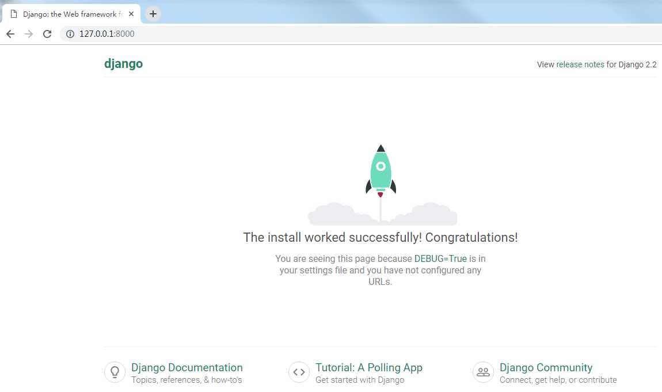Open a new tab with the plus button

click(153, 14)
